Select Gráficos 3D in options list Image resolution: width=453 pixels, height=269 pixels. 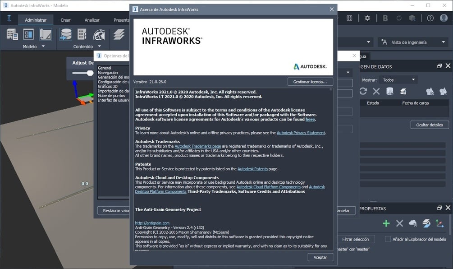(107, 86)
